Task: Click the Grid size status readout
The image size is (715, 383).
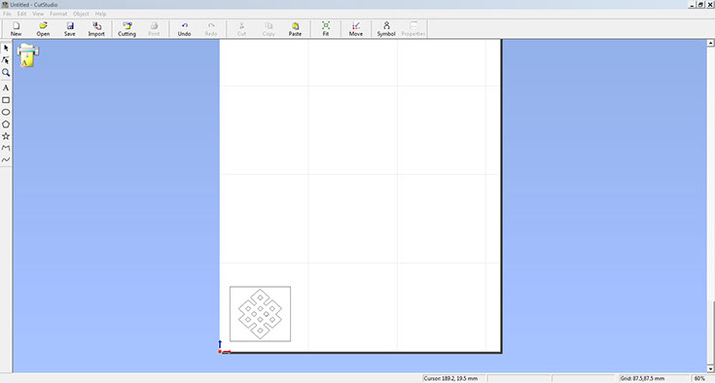Action: tap(642, 378)
